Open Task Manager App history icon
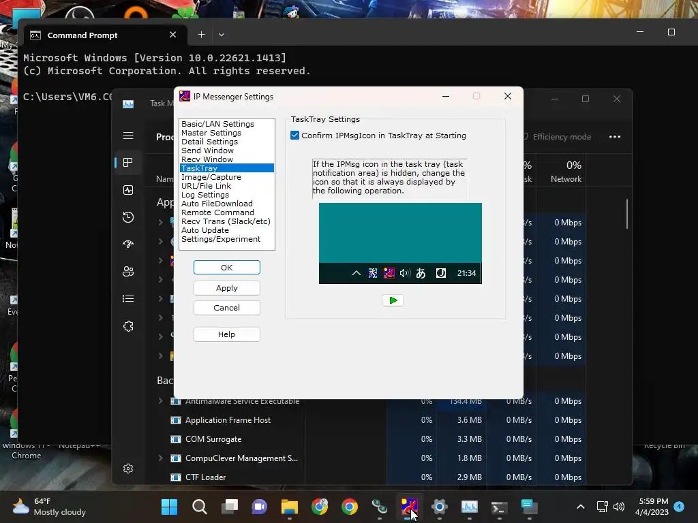698x523 pixels. 128,217
